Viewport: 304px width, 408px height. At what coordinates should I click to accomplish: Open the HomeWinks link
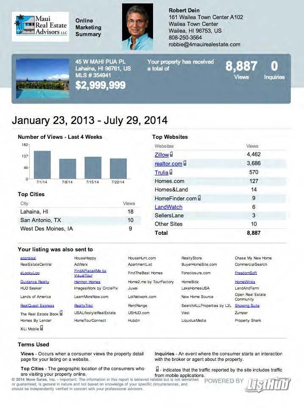point(245,282)
